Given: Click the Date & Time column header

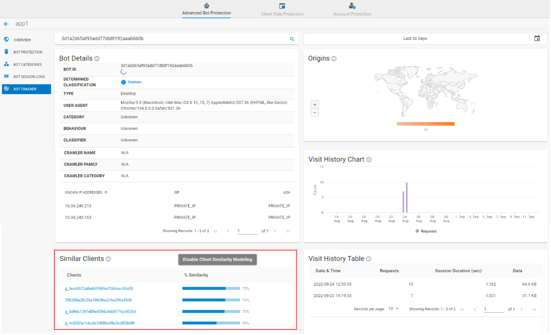Looking at the screenshot, I should point(328,271).
